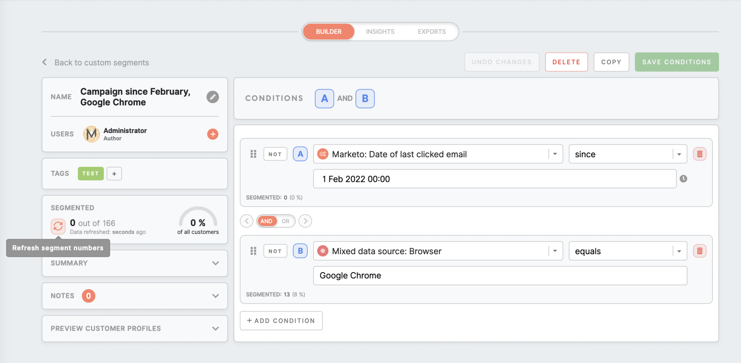Switch operator to OR
This screenshot has height=363, width=741.
(286, 221)
